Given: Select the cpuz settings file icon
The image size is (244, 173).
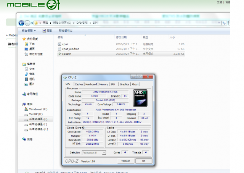Looking at the screenshot, I should pyautogui.click(x=59, y=44).
